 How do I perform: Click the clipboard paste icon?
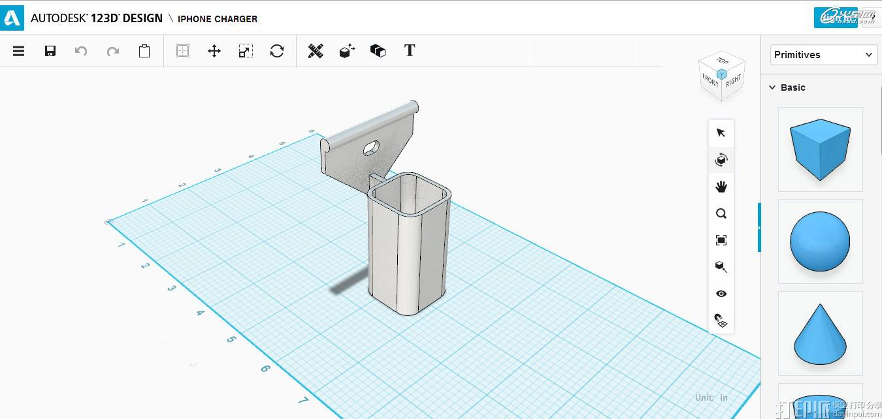(144, 51)
